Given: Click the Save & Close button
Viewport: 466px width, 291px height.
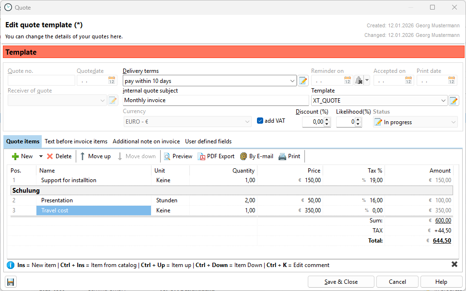Looking at the screenshot, I should (x=340, y=281).
